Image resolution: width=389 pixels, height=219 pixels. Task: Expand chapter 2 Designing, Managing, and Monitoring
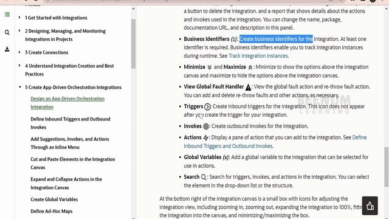[x=19, y=30]
